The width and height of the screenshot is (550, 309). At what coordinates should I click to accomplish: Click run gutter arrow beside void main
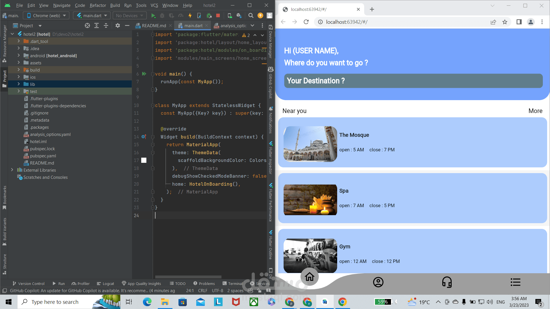coord(144,74)
